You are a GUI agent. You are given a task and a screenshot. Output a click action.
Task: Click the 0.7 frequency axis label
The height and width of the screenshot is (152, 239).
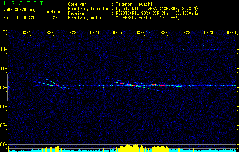(3, 125)
